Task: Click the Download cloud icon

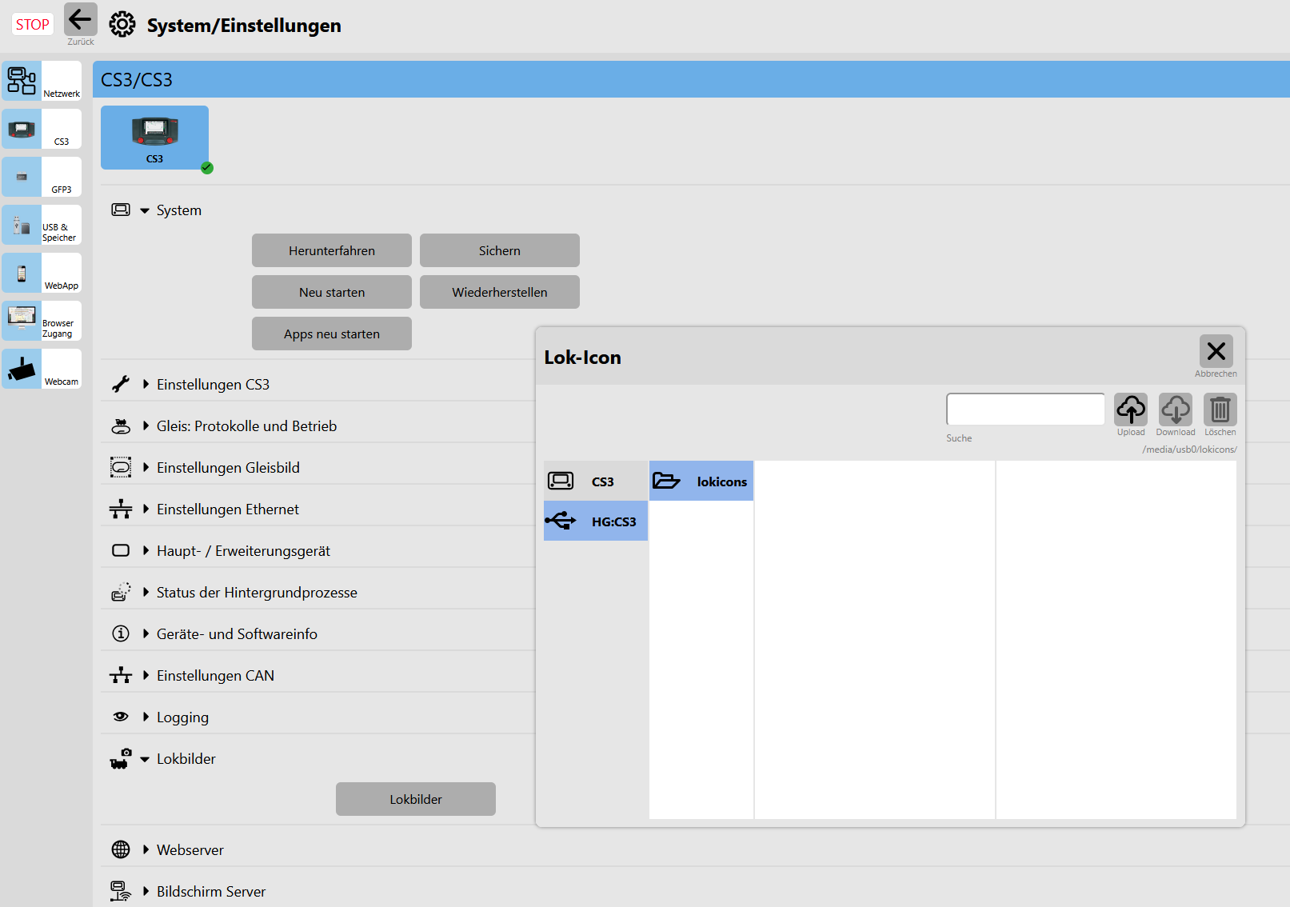Action: click(1175, 410)
